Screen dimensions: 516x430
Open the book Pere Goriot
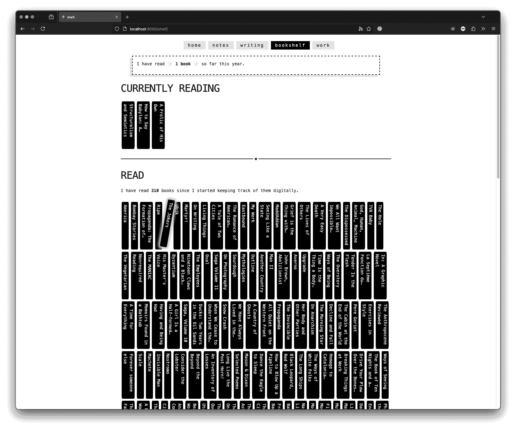[x=355, y=325]
